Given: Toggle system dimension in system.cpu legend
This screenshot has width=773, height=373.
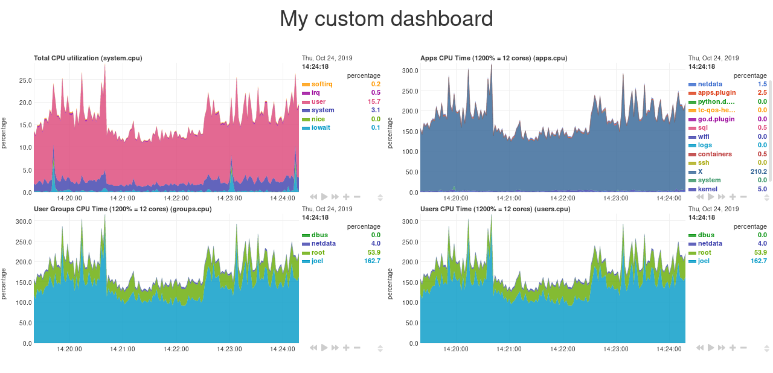Looking at the screenshot, I should [323, 110].
